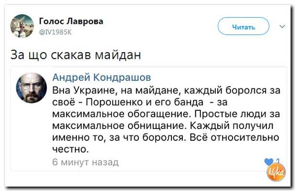
Task: Click the line starting 'максимальное обнищание'
Action: (163, 126)
